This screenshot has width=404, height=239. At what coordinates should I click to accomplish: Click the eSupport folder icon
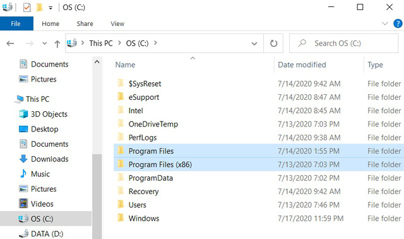tap(121, 97)
